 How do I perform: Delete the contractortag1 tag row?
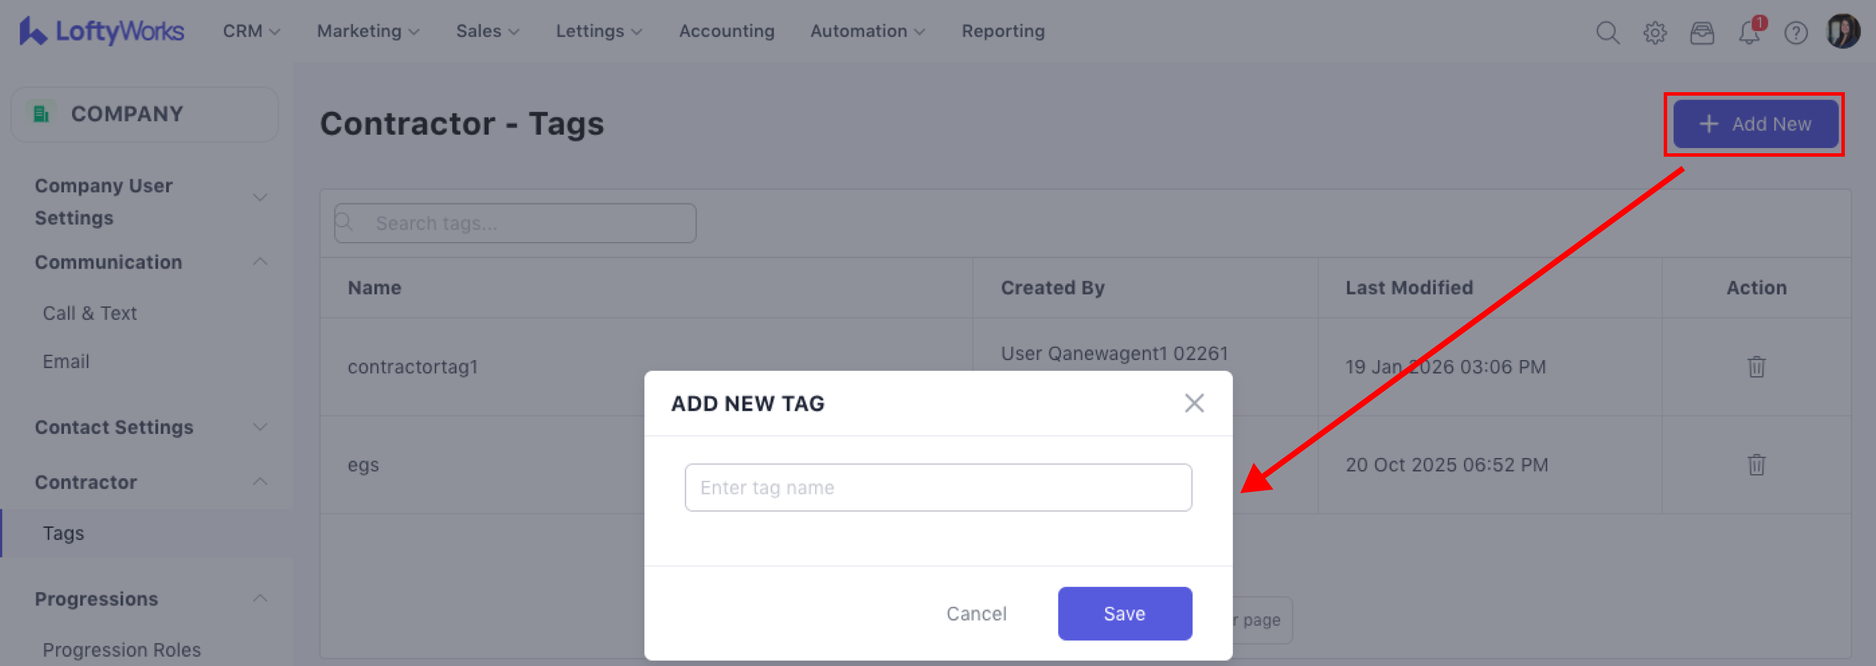click(x=1756, y=366)
